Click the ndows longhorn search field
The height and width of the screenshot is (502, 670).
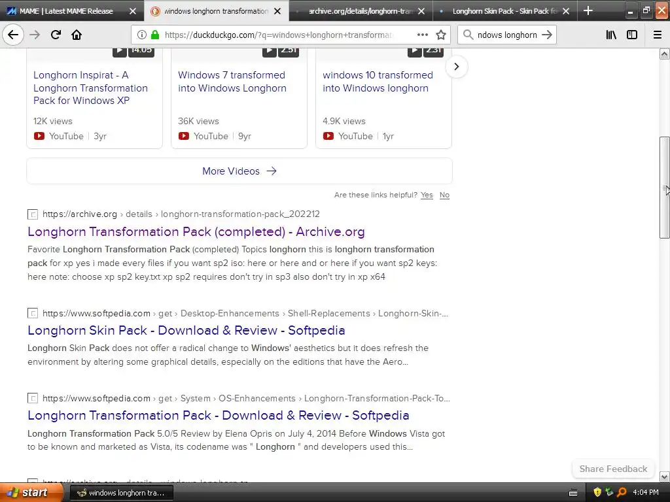(507, 35)
